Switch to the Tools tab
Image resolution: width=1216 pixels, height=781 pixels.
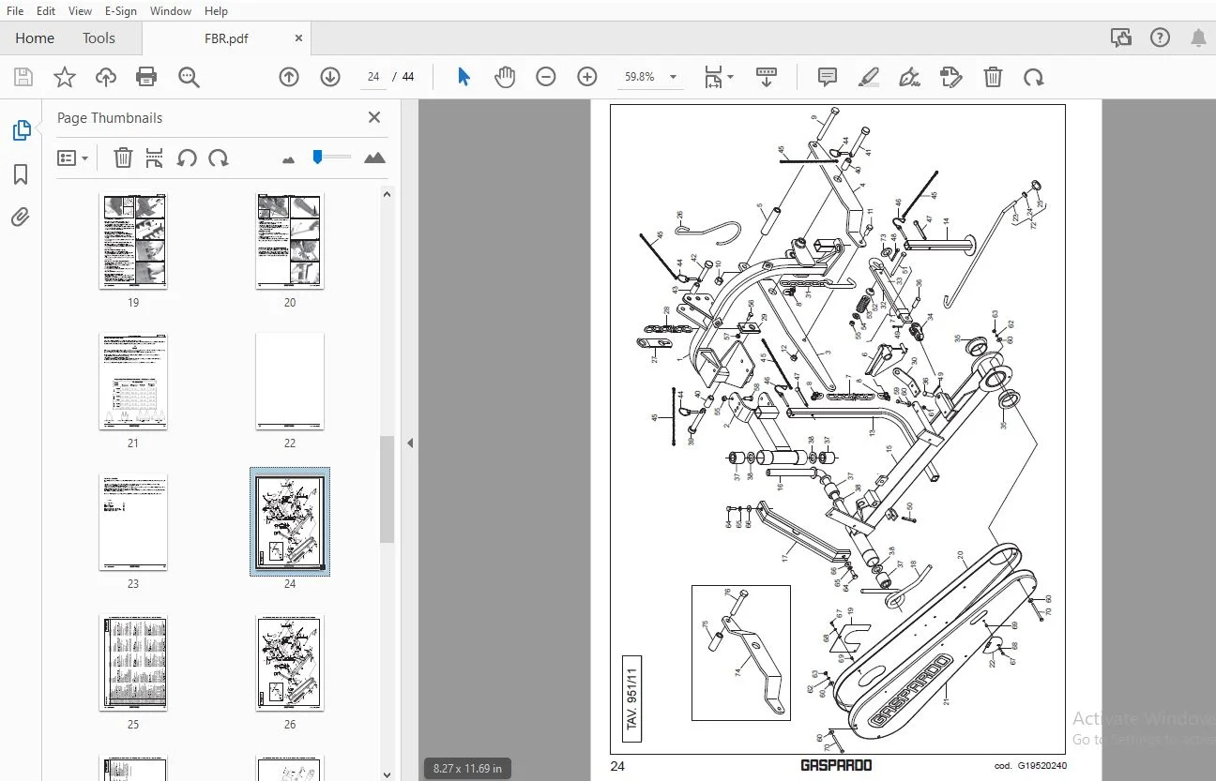coord(99,38)
